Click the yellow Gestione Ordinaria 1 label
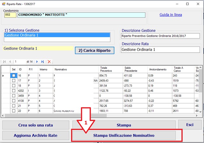The width and height of the screenshot is (204, 143). (x=38, y=48)
